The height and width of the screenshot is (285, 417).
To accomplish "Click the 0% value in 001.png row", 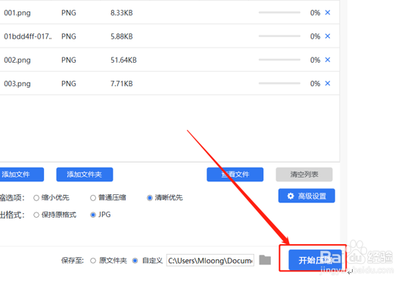I will [315, 13].
